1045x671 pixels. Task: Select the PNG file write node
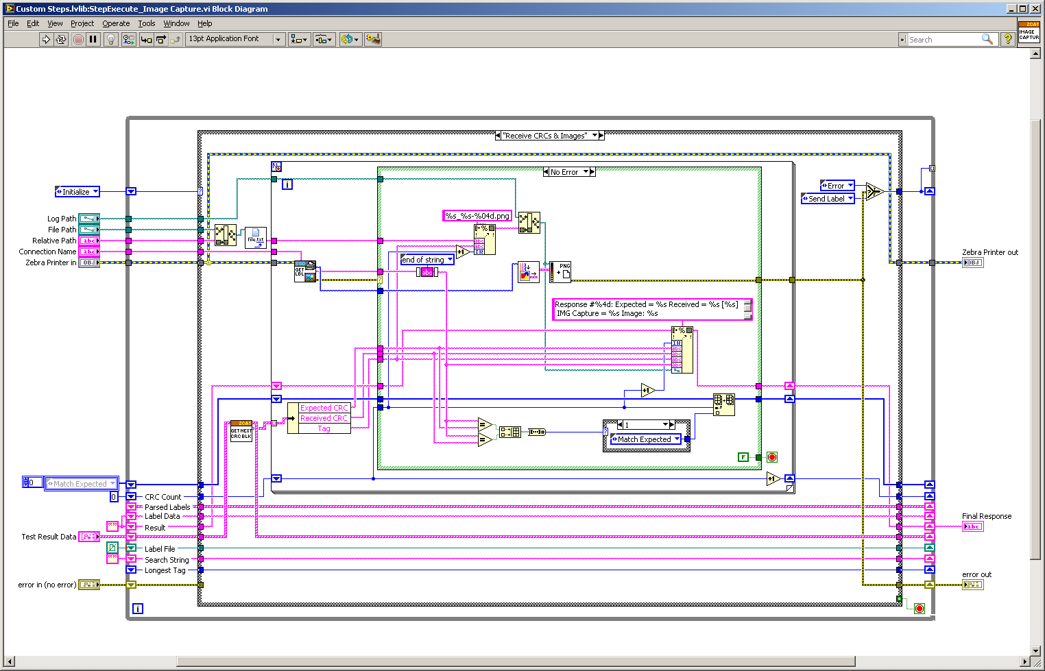coord(560,271)
